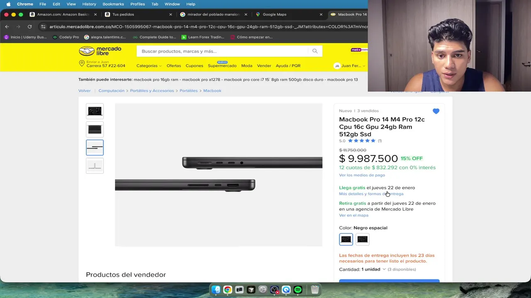Open QuickTime Player from the dock

coord(286,290)
